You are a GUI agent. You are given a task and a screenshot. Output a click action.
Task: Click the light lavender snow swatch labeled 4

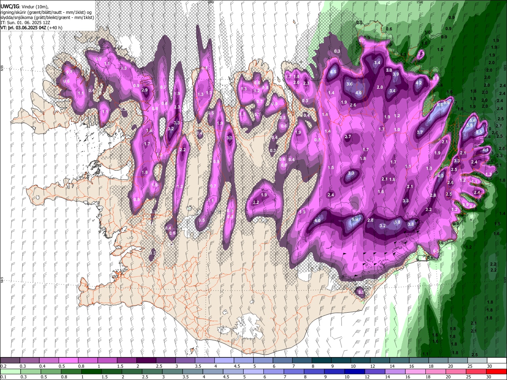pyautogui.click(x=224, y=360)
